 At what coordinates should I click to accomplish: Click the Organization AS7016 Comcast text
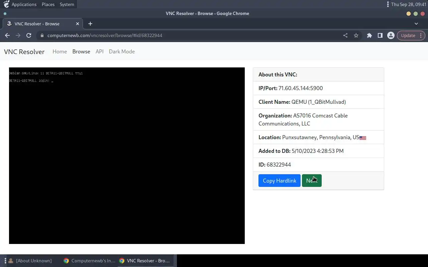[x=303, y=119]
